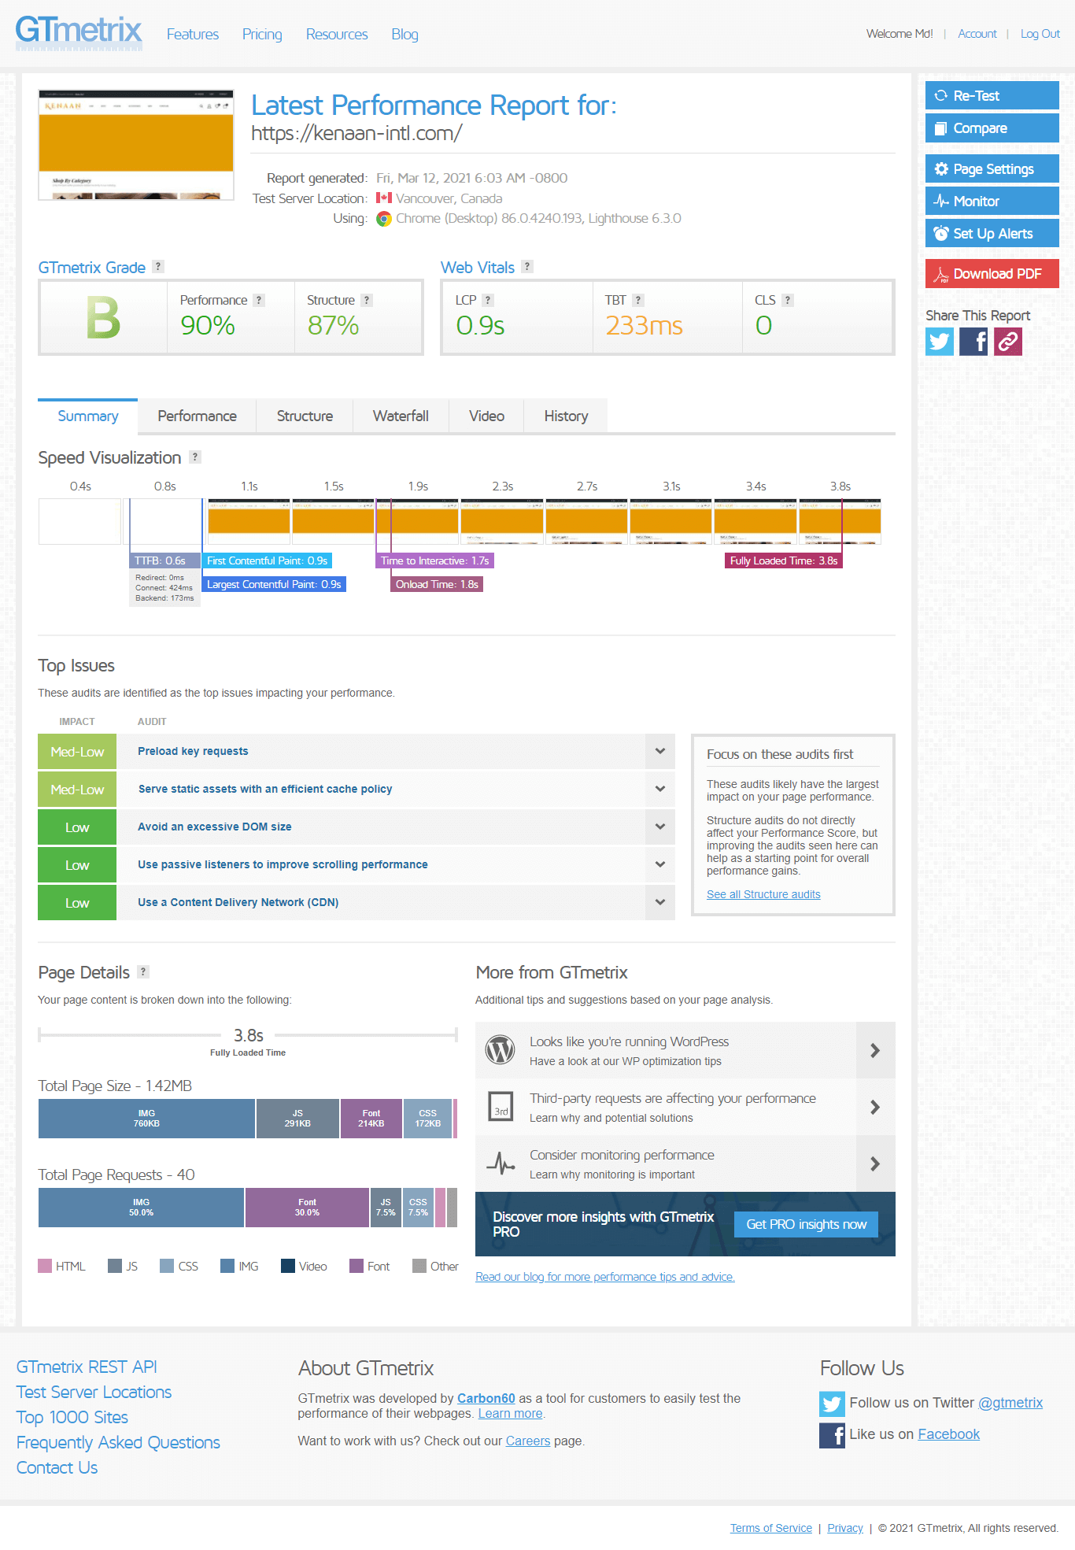Open the History tab
Screen dimensions: 1075x1550
(x=566, y=416)
